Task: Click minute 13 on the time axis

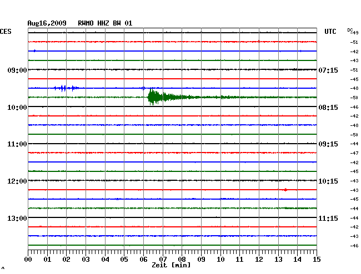Action: [278, 259]
